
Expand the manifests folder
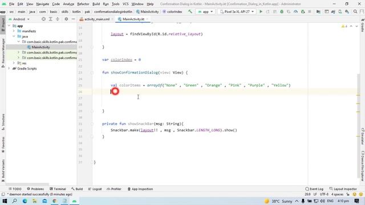click(x=14, y=31)
